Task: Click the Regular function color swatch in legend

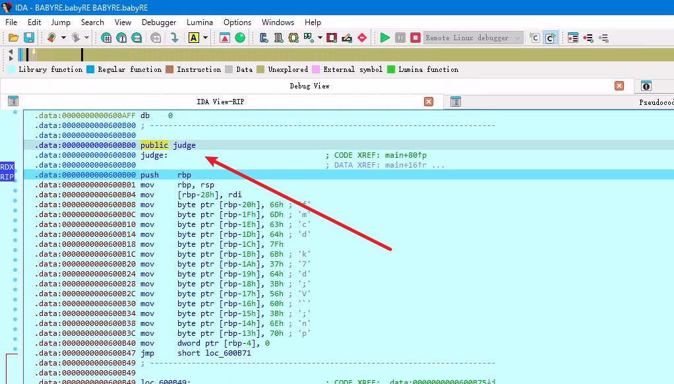Action: pos(90,69)
